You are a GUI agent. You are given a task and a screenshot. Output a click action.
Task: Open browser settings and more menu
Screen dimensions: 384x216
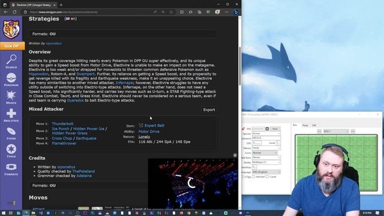(227, 12)
